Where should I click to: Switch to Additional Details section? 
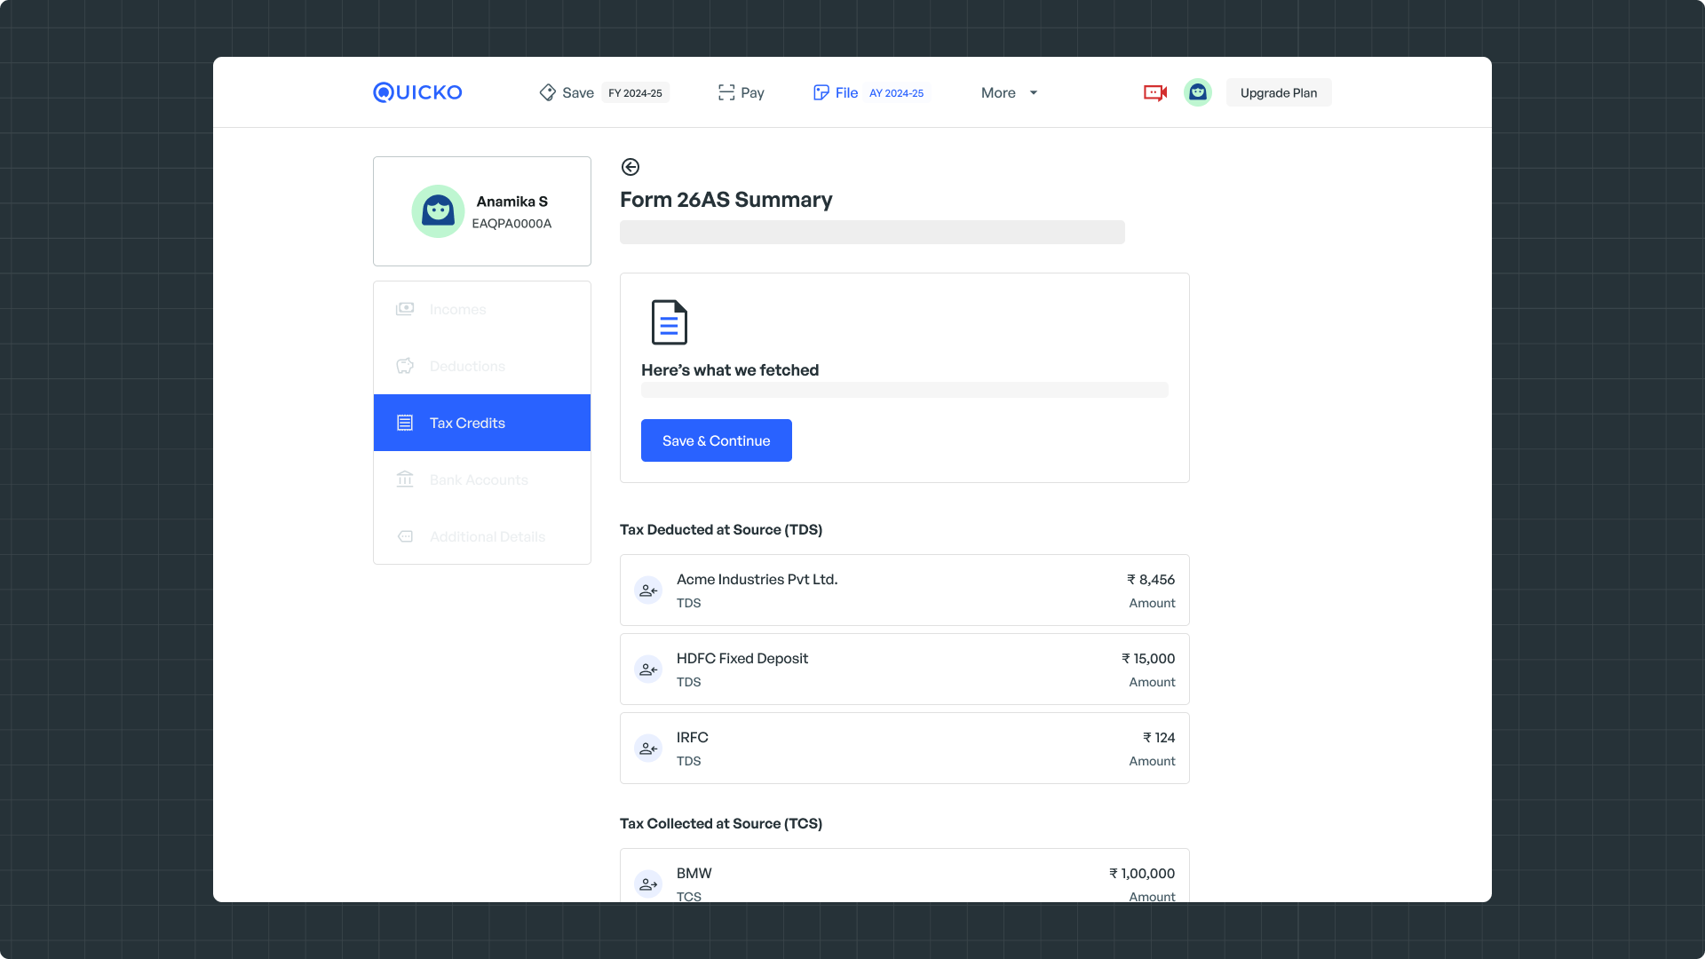click(x=482, y=536)
